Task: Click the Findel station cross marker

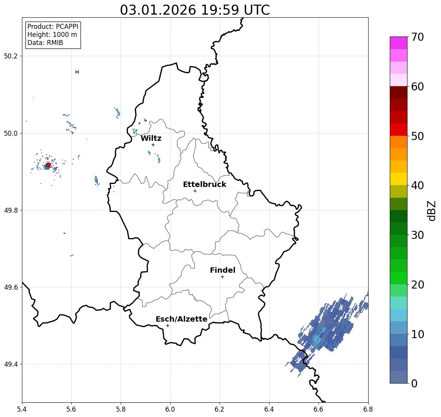Action: tap(222, 277)
